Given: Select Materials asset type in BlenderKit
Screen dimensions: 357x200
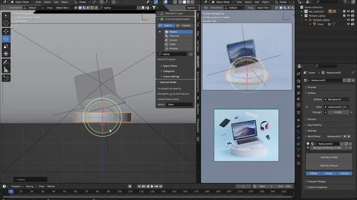Looking at the screenshot, I should click(x=178, y=36).
